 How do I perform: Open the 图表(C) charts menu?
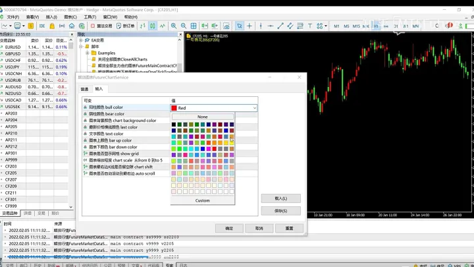[70, 17]
